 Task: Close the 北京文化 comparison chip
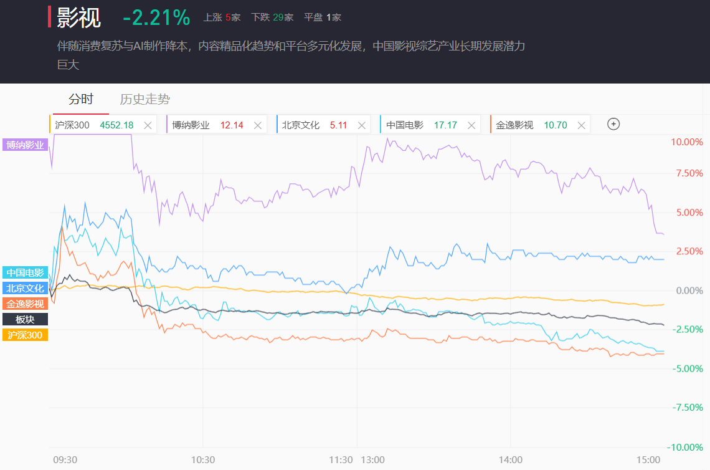[362, 125]
